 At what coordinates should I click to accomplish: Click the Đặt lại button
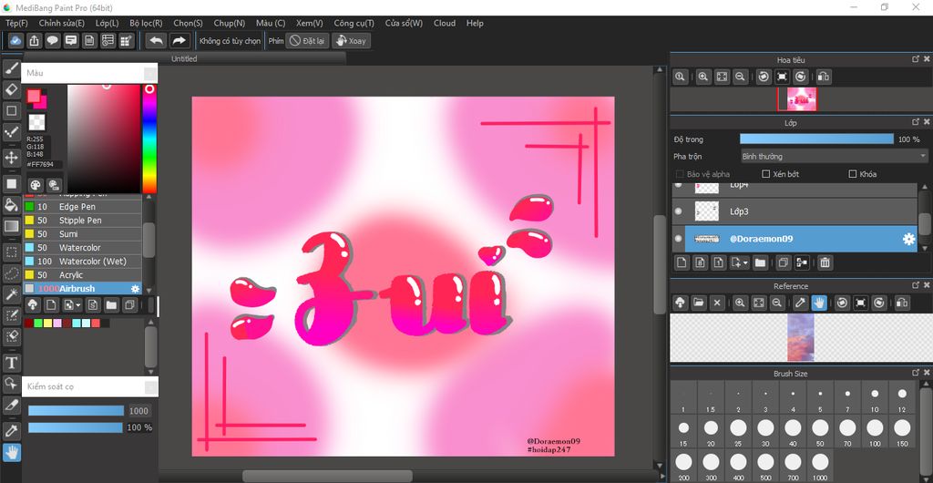(x=307, y=40)
